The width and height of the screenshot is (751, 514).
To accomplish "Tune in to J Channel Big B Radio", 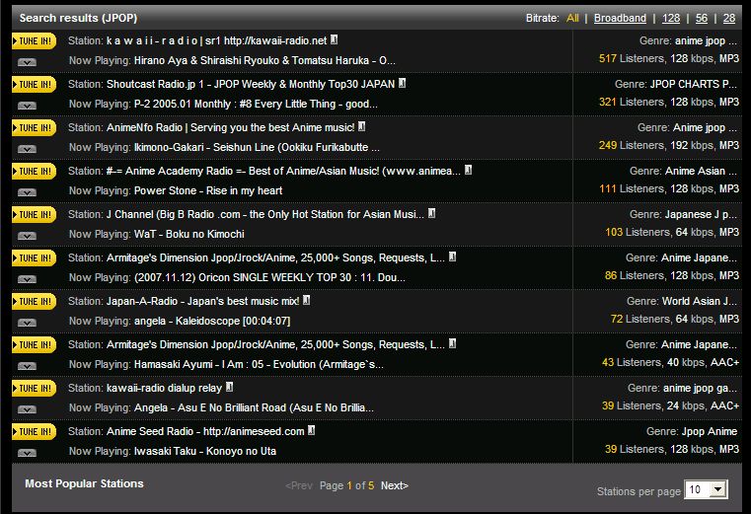I will pyautogui.click(x=34, y=215).
